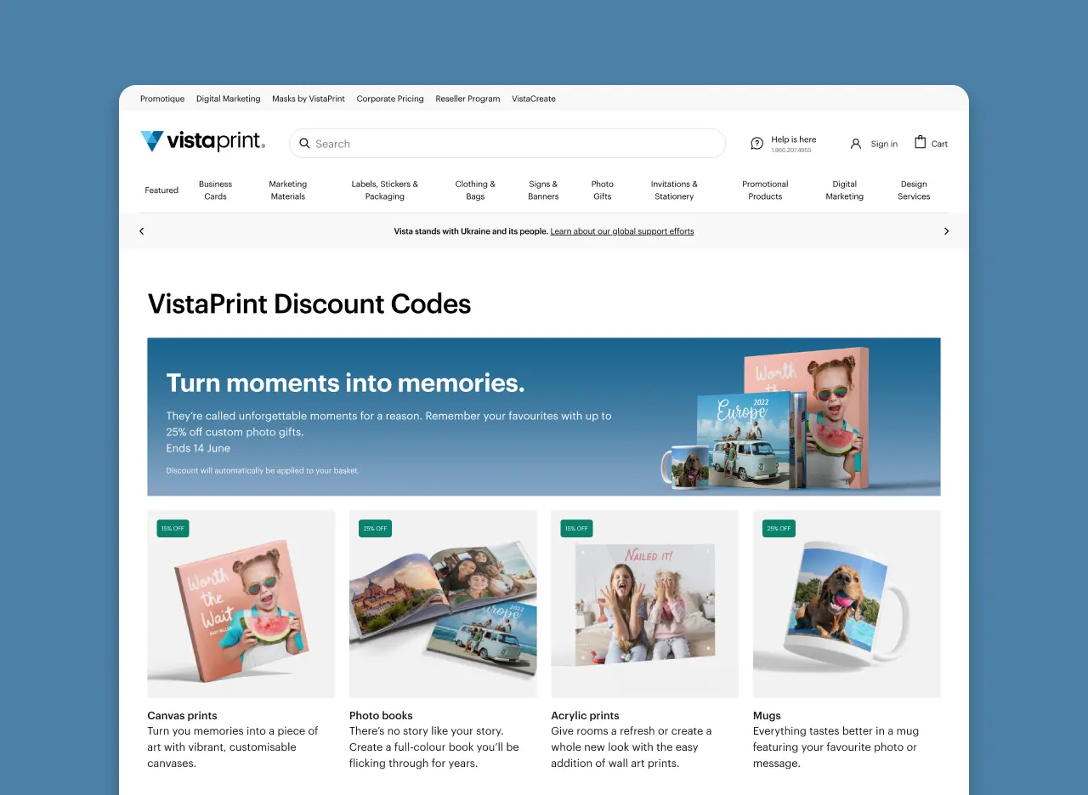Show previous announcement with left chevron
Screen dimensions: 1088x795
click(x=142, y=231)
